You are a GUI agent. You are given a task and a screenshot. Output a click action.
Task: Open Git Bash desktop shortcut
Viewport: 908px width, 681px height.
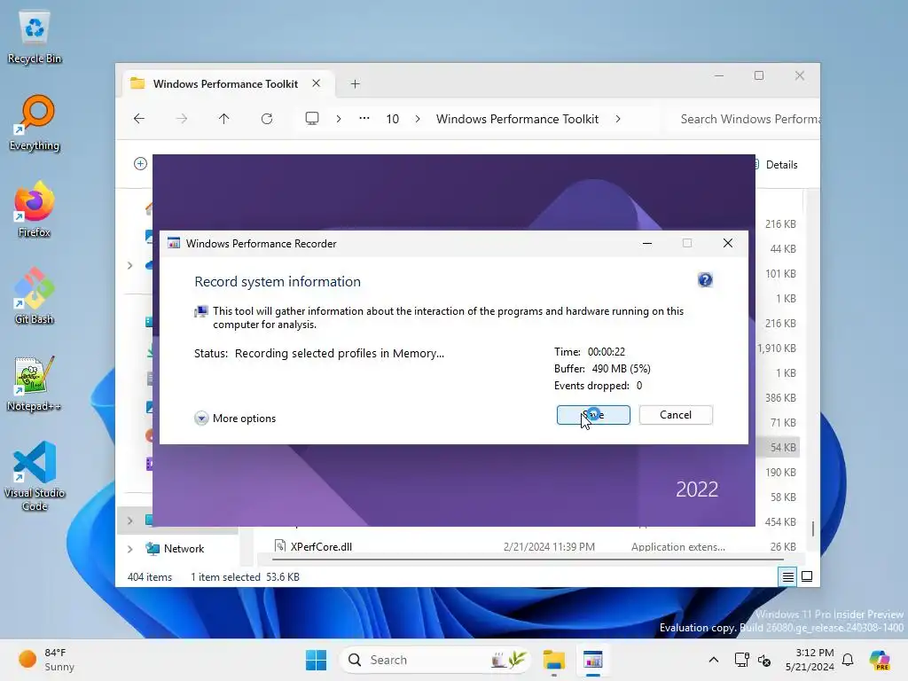tap(35, 296)
